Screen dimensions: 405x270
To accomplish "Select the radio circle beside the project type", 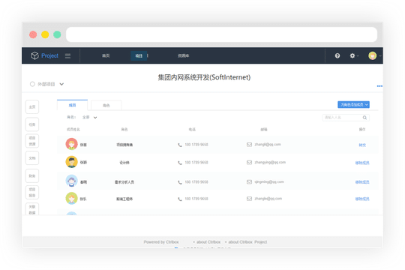I will 32,84.
